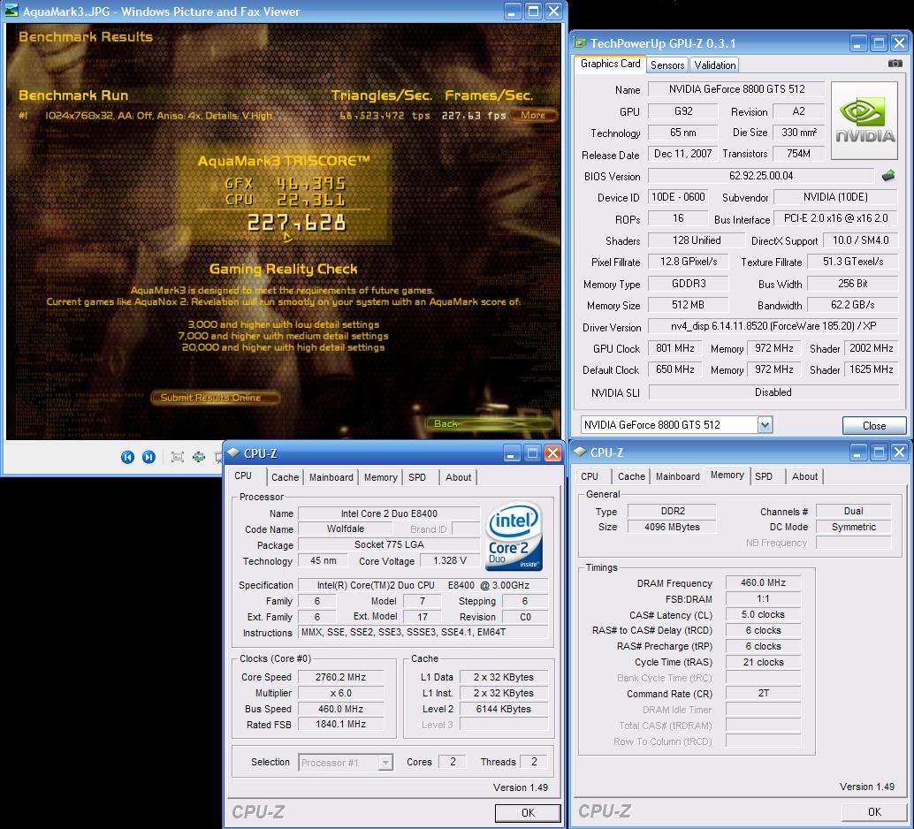Click the Bus Interface PCI-E 2.0 value

pyautogui.click(x=835, y=218)
